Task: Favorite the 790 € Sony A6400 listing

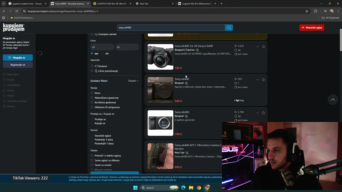Action: tap(263, 113)
